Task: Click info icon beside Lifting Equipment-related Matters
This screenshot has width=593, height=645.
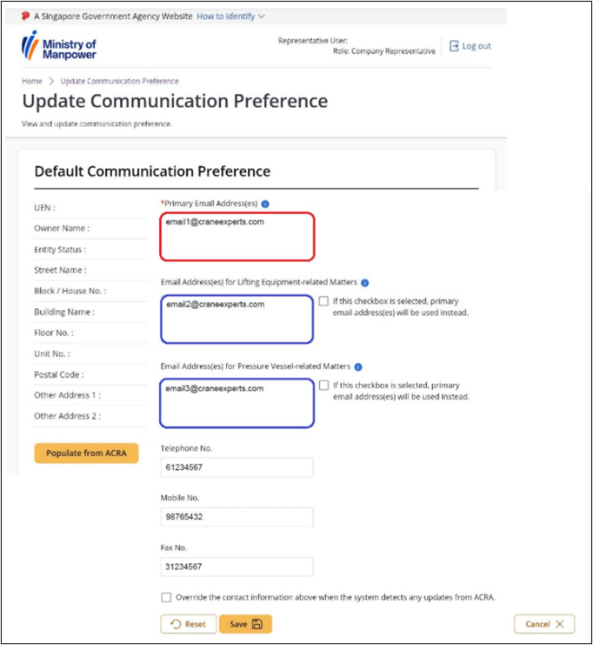Action: 365,283
